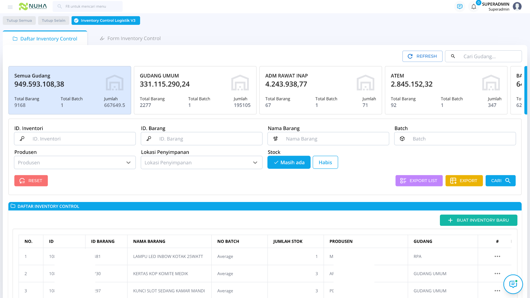Screen dimensions: 530x298
Task: Open row actions for KERTAS KOP KOMITE MEDIK
Action: click(x=497, y=273)
